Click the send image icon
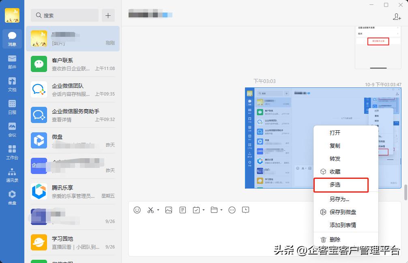 point(169,210)
